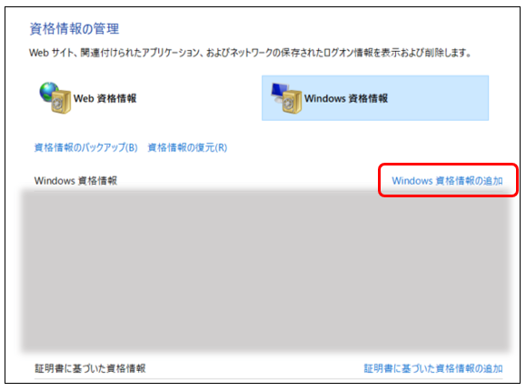Click the Windows 資格情報 section header text
This screenshot has height=391, width=526.
click(x=75, y=181)
